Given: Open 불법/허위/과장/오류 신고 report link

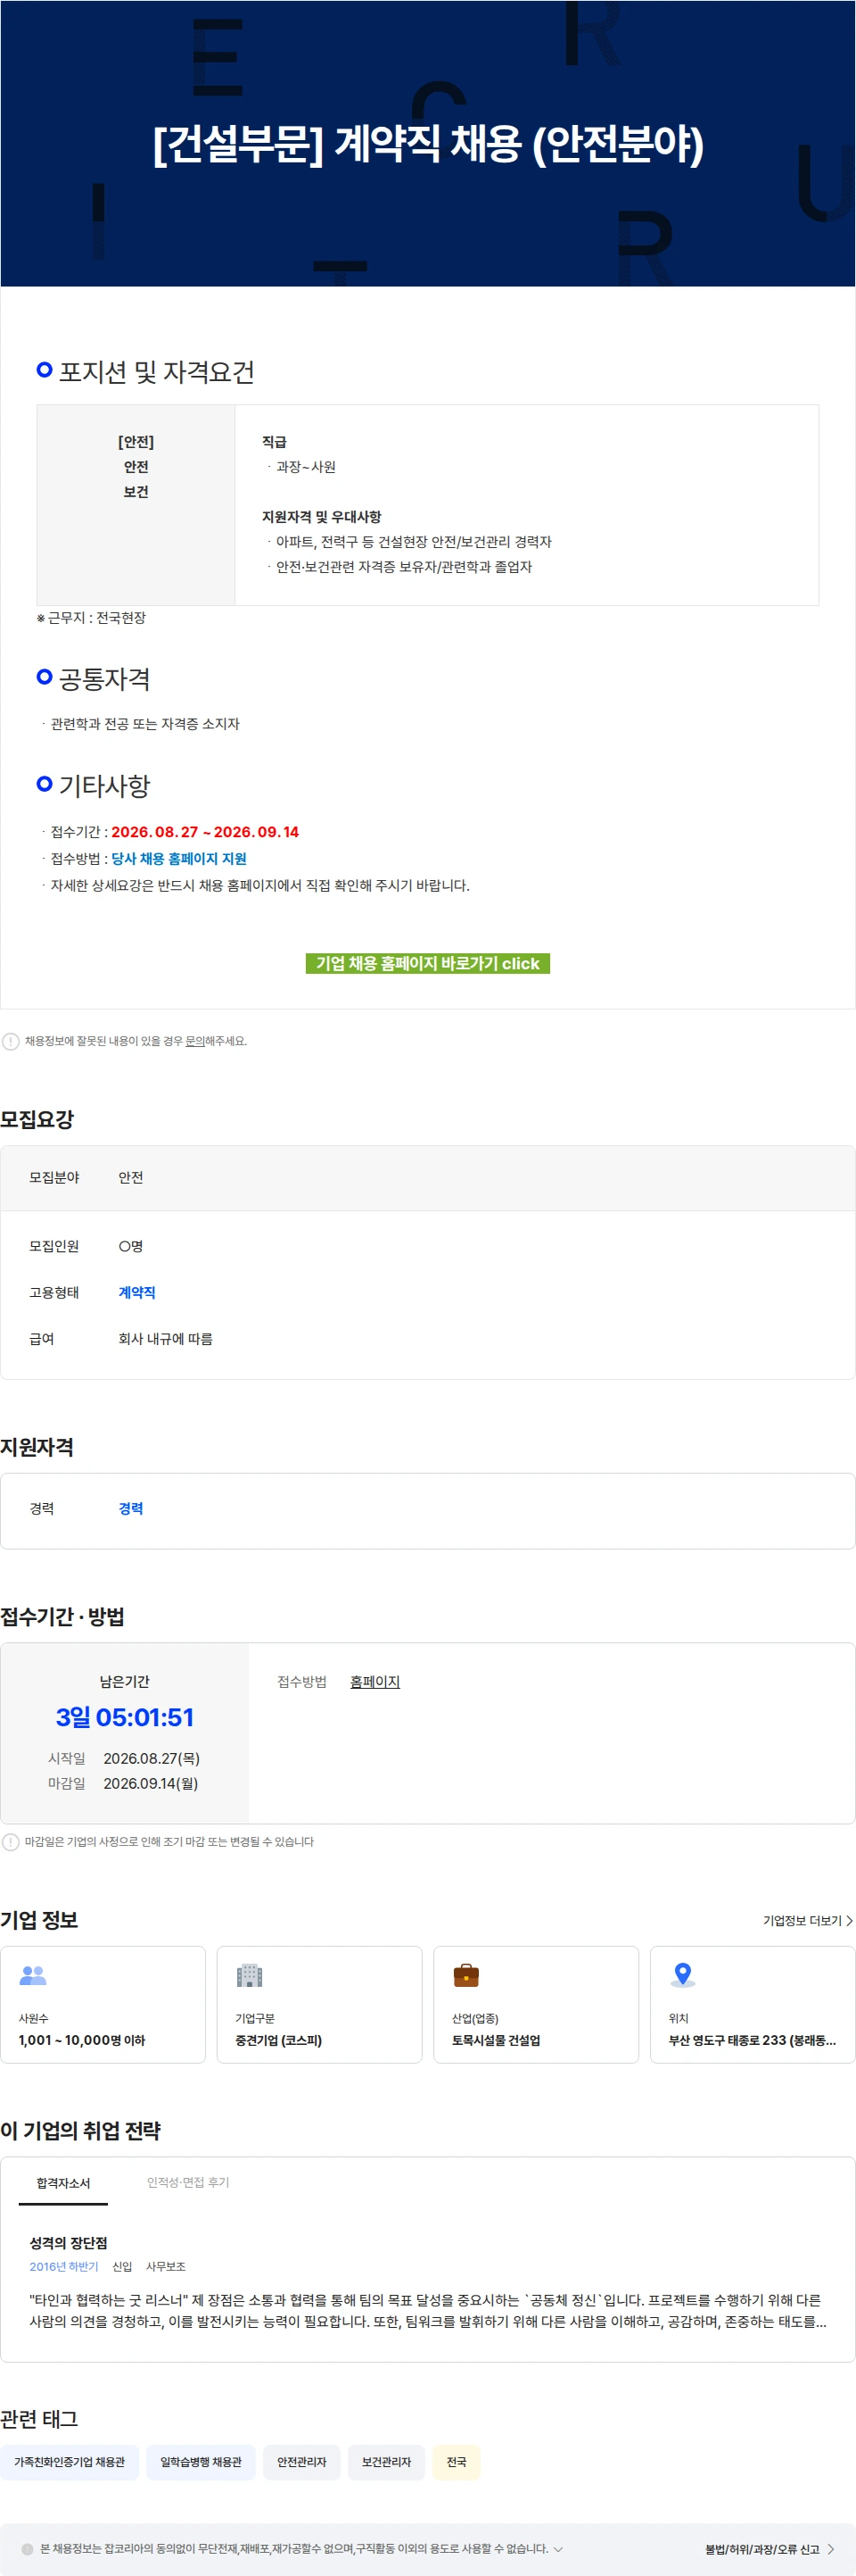Looking at the screenshot, I should (x=762, y=2549).
